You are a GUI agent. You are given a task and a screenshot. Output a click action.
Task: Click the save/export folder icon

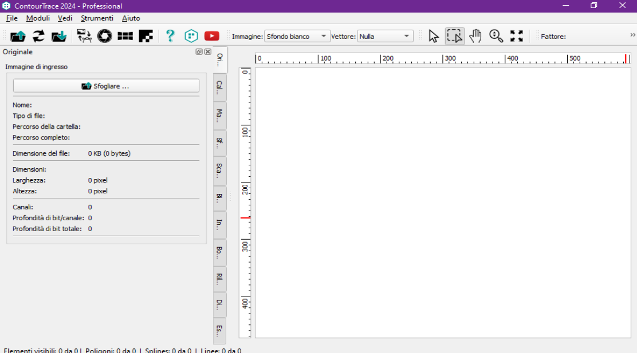[59, 36]
